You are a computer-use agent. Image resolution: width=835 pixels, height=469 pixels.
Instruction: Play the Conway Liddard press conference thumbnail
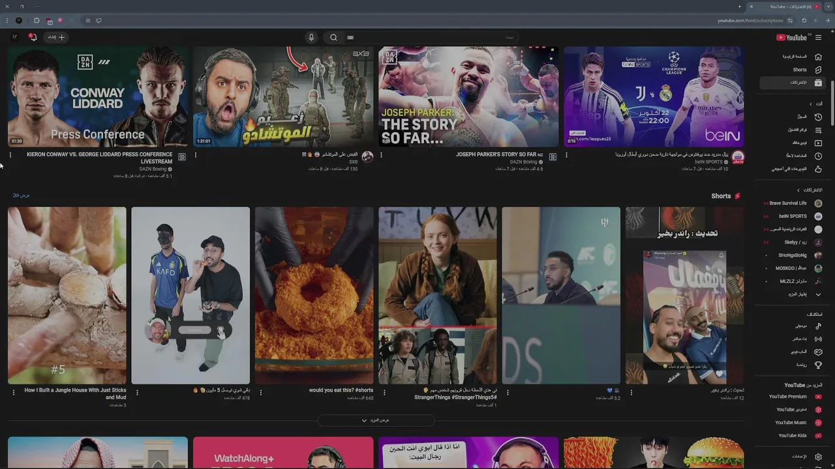(98, 96)
